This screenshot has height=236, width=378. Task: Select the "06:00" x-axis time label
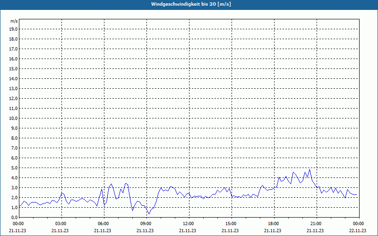(104, 224)
